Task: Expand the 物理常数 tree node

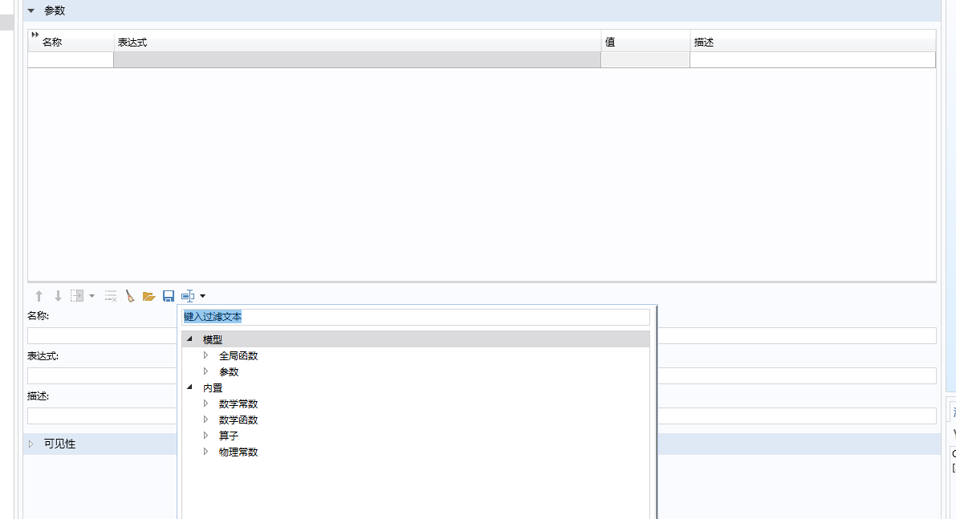Action: pos(207,452)
